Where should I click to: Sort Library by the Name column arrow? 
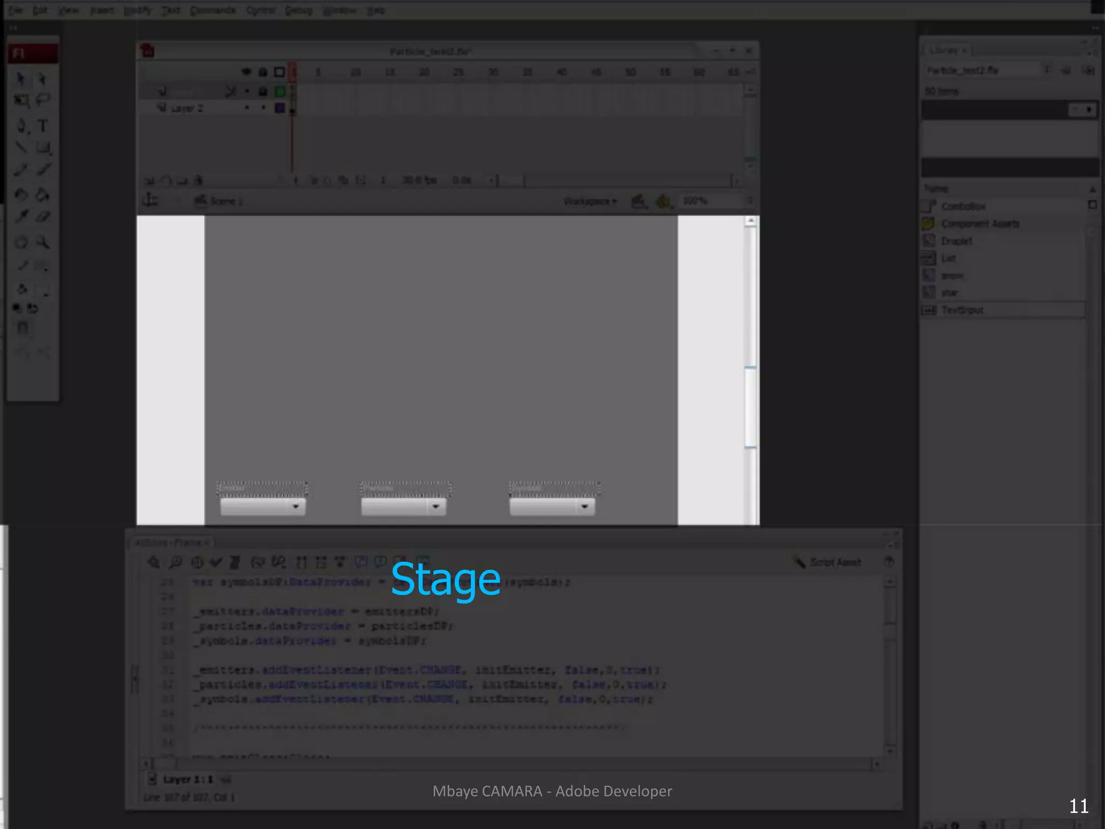point(1092,189)
